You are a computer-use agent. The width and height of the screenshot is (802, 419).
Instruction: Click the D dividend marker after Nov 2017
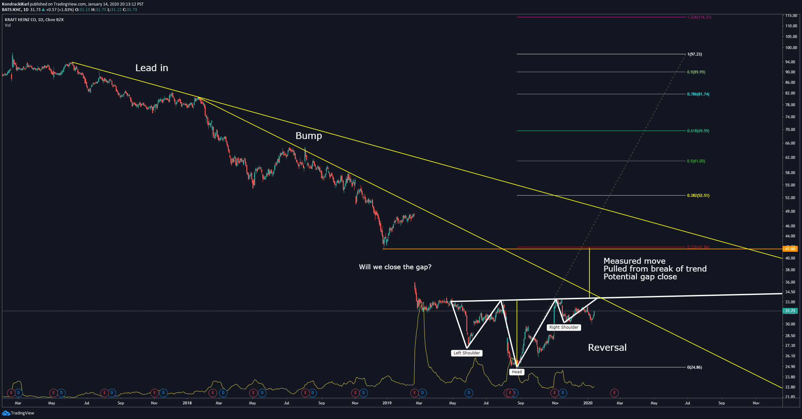(x=163, y=393)
